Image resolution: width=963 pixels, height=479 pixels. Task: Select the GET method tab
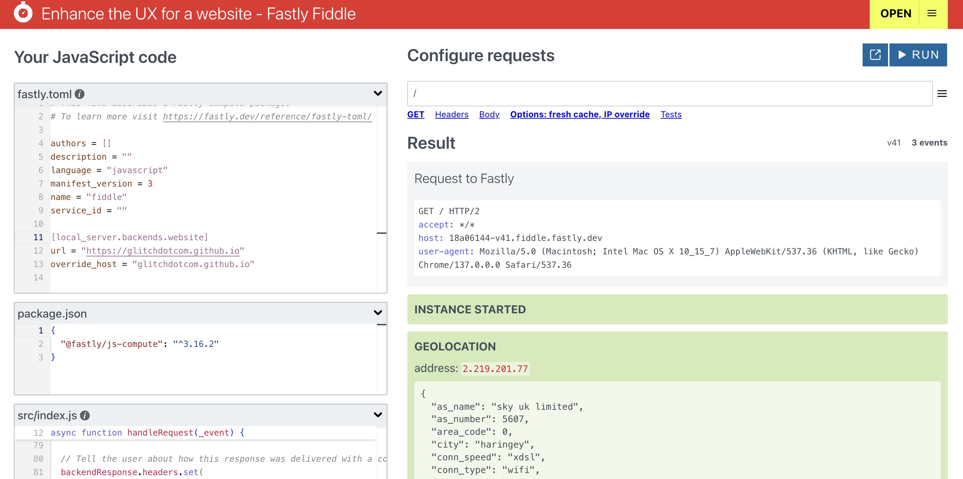click(415, 114)
